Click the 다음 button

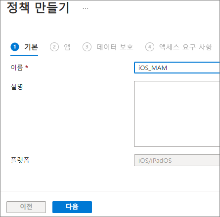tap(72, 207)
